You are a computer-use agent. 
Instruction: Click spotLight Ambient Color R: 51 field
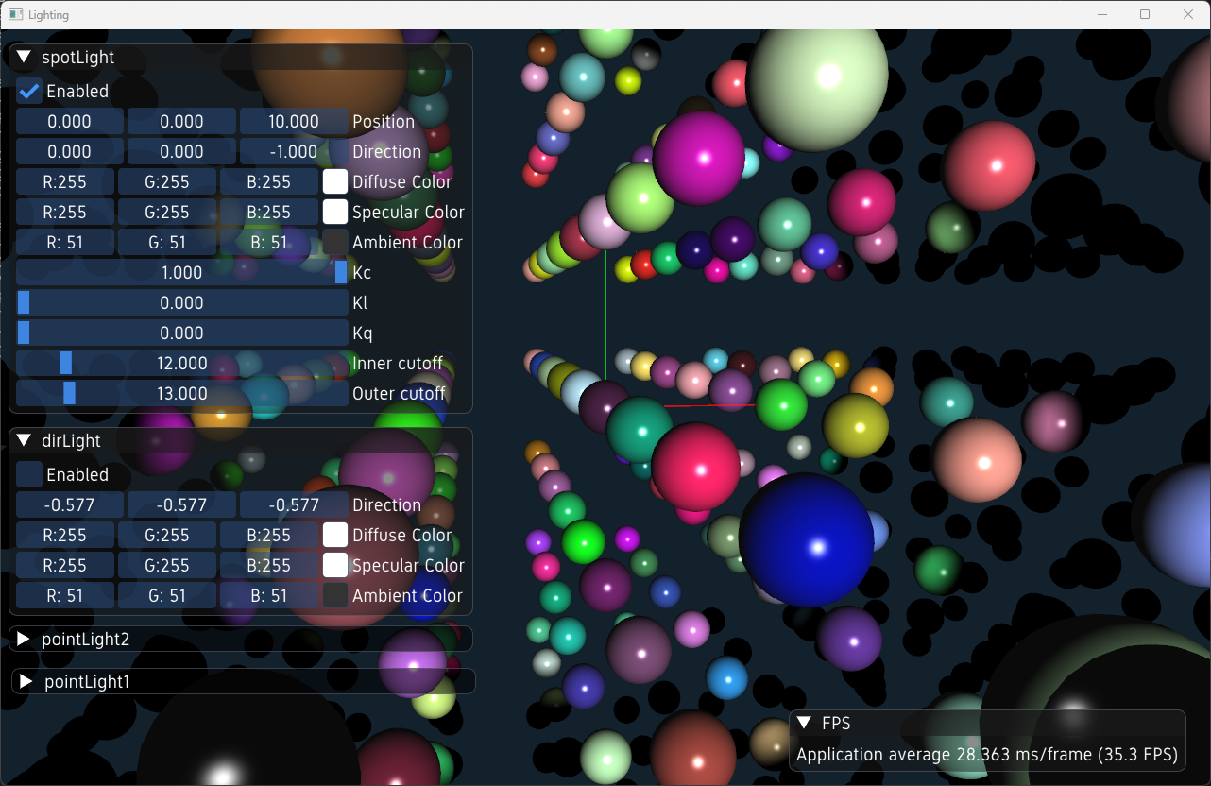[65, 243]
